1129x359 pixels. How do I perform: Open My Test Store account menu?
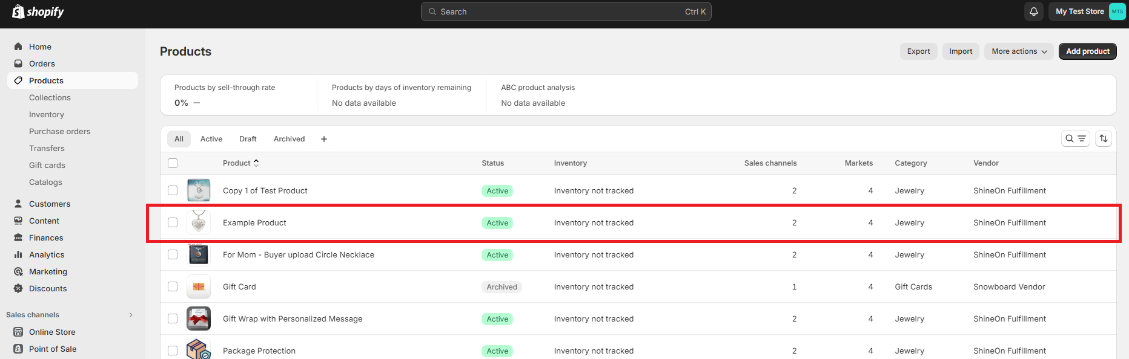(1088, 11)
